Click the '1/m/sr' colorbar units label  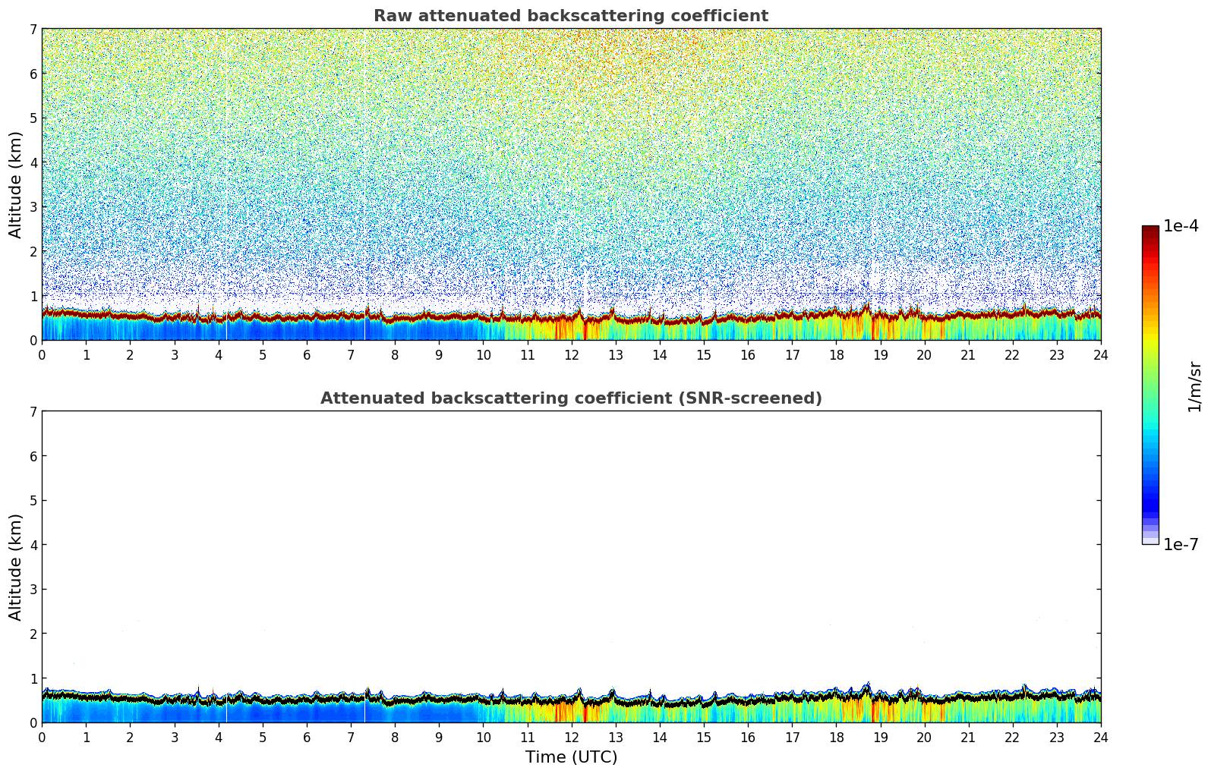[1194, 385]
